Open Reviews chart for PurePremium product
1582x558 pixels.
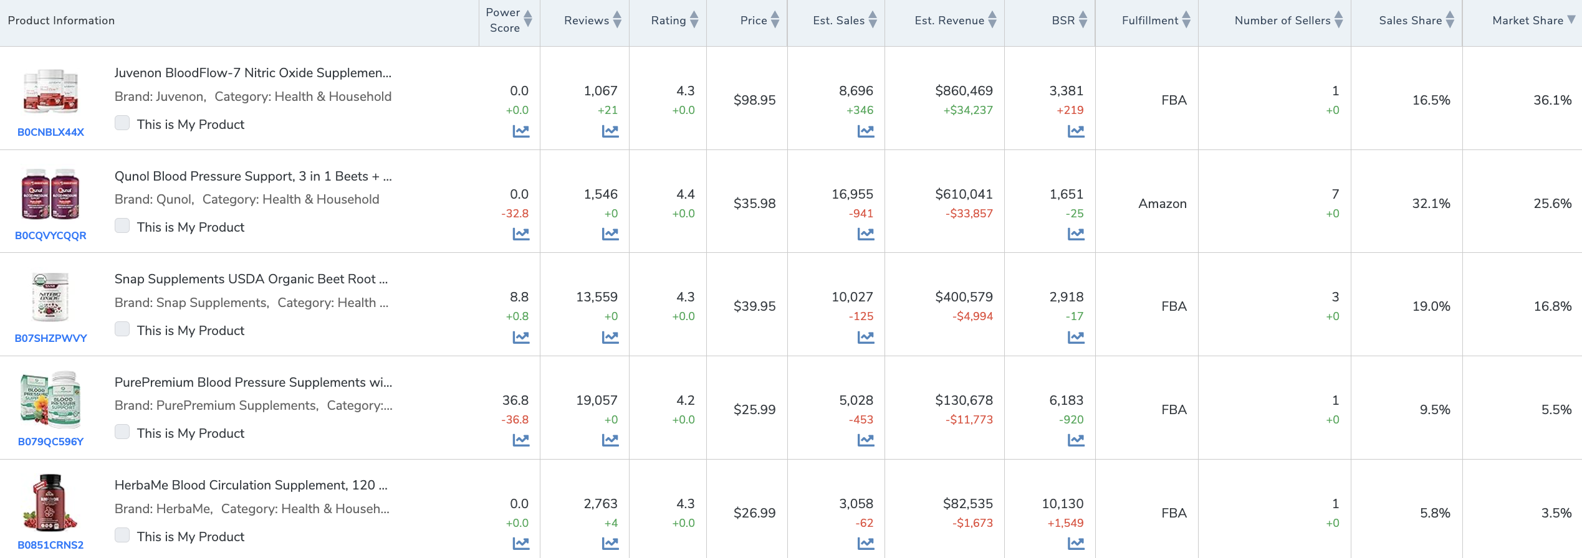coord(610,440)
